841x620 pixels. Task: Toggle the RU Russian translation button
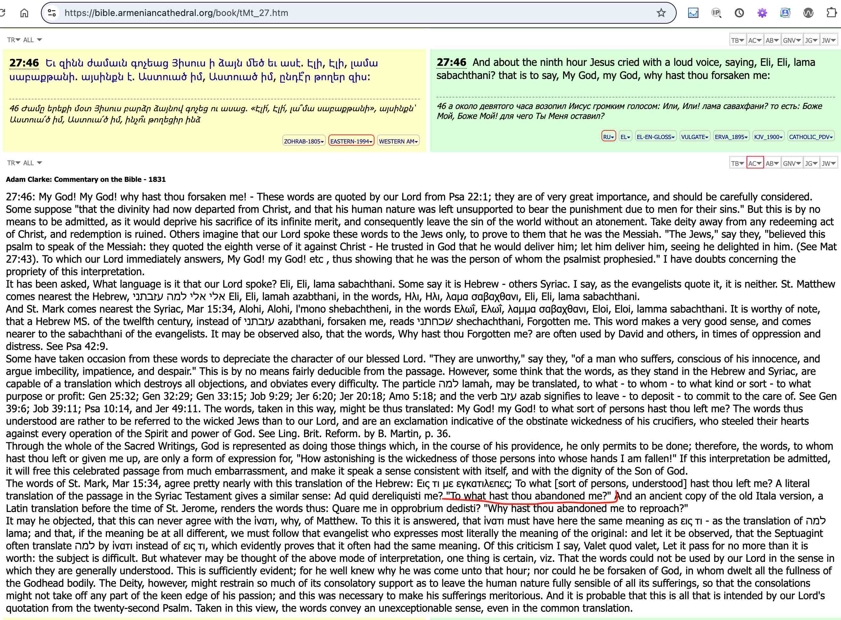608,136
